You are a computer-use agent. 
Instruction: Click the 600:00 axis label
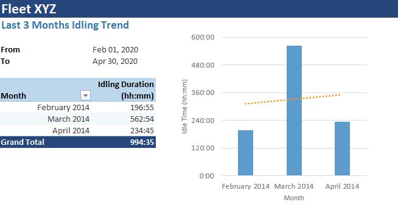click(203, 37)
